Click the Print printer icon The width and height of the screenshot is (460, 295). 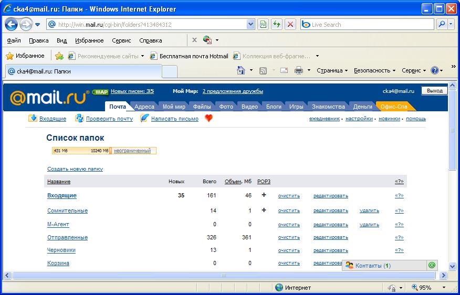(299, 70)
